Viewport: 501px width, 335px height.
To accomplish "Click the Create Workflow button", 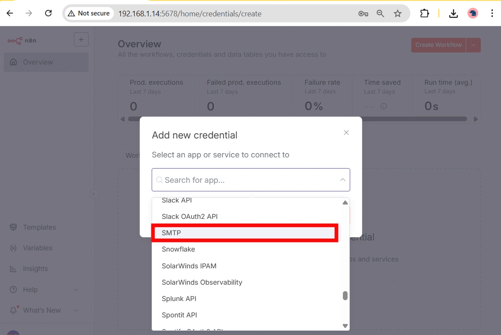I will pyautogui.click(x=438, y=45).
